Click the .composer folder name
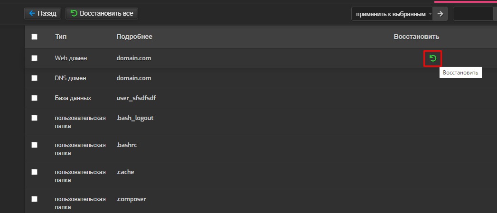The width and height of the screenshot is (497, 213). [131, 199]
